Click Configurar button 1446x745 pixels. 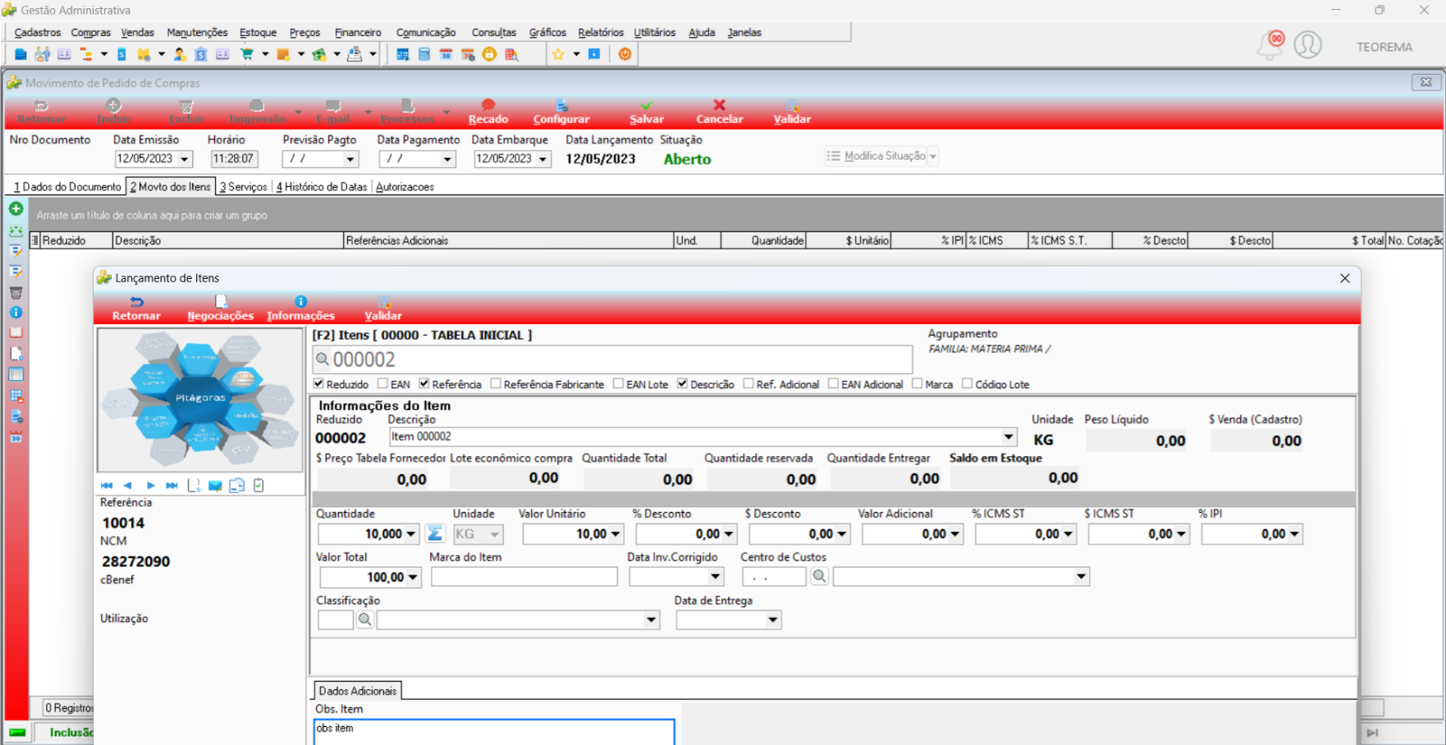tap(561, 112)
